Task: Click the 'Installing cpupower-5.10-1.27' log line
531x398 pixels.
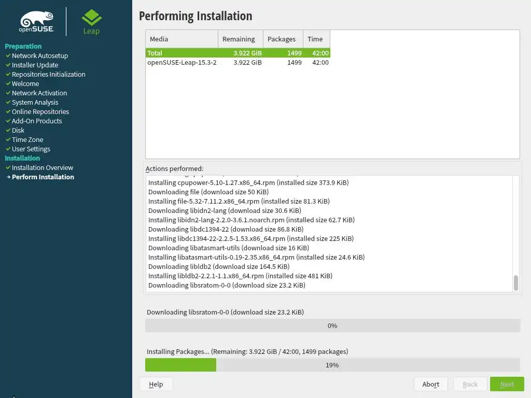Action: (248, 182)
